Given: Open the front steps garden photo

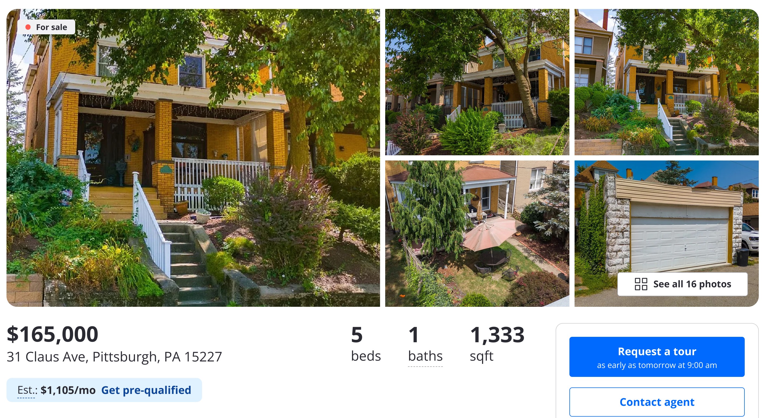Looking at the screenshot, I should [x=667, y=82].
